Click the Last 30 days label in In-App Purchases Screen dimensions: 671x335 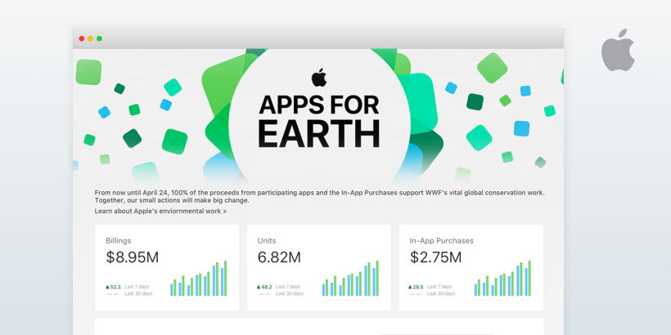tap(441, 293)
